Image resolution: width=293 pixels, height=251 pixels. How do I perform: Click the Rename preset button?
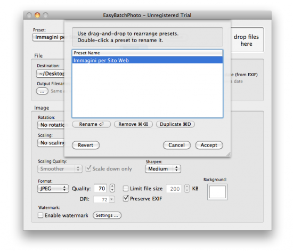(92, 124)
